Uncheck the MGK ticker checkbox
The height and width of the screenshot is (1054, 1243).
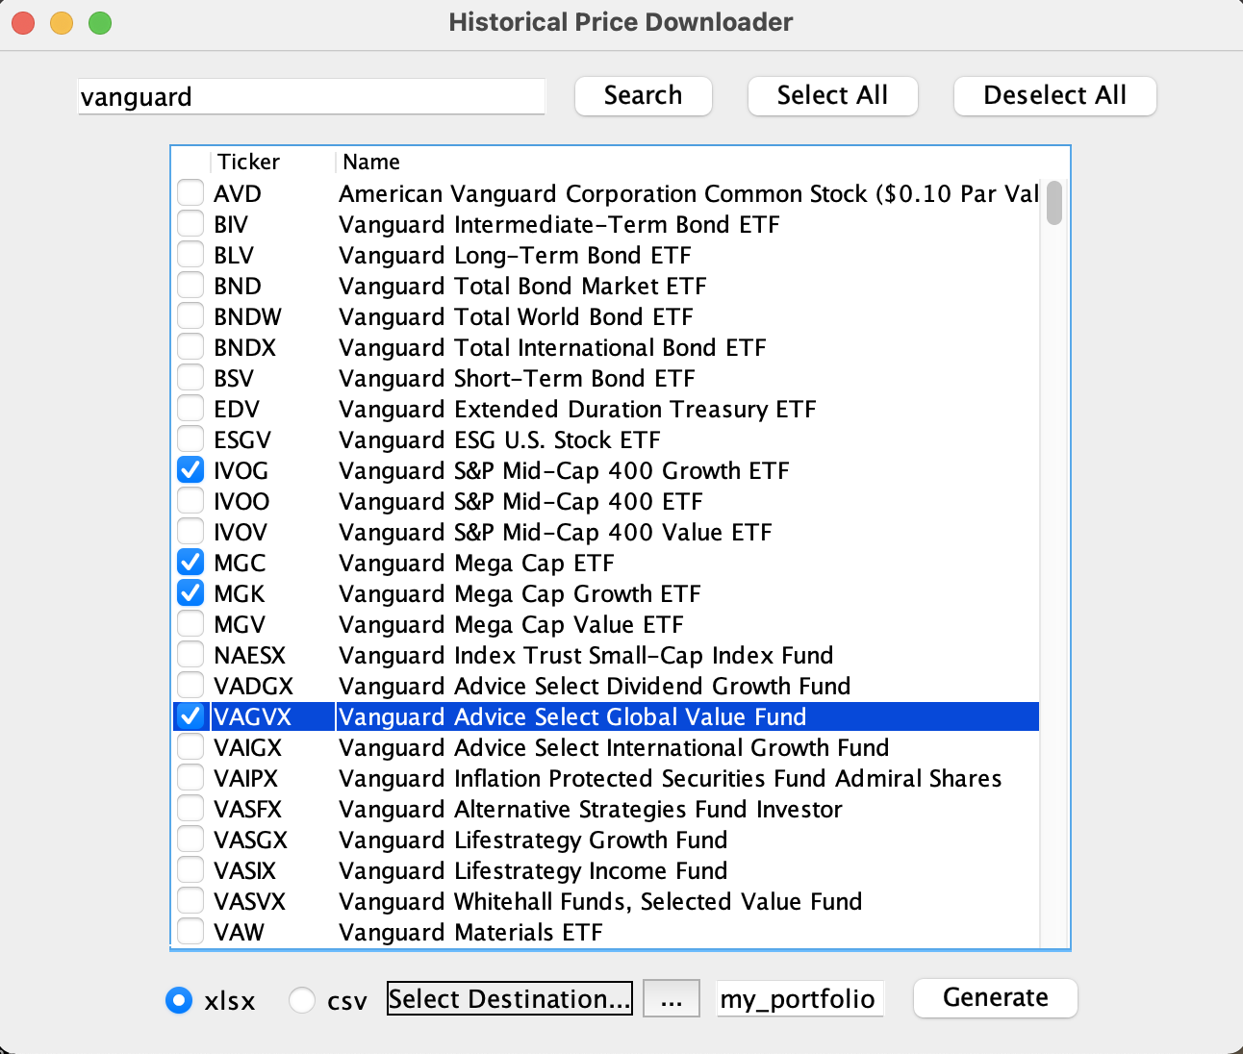[x=190, y=593]
